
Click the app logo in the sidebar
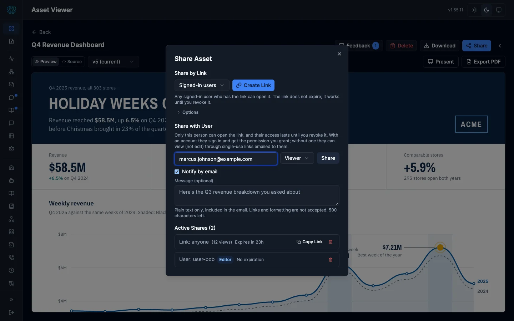tap(11, 10)
